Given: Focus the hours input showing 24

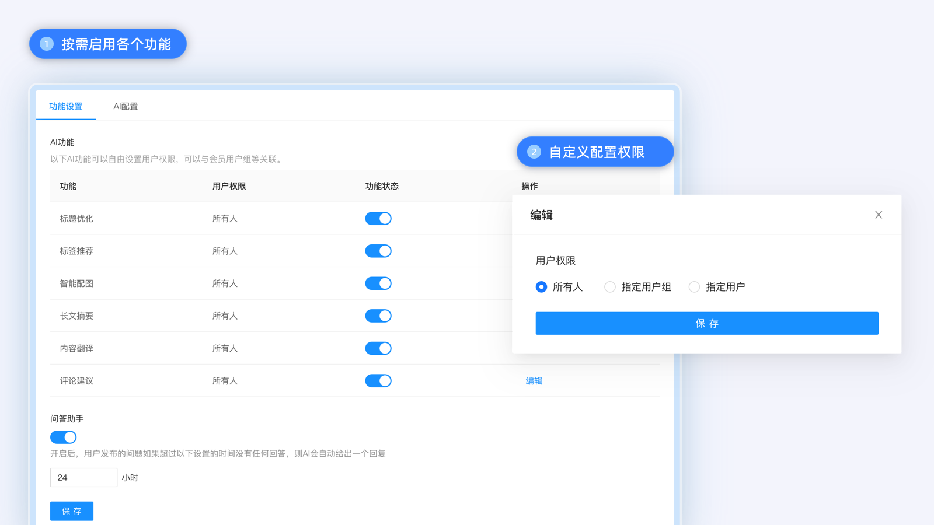Looking at the screenshot, I should click(83, 477).
